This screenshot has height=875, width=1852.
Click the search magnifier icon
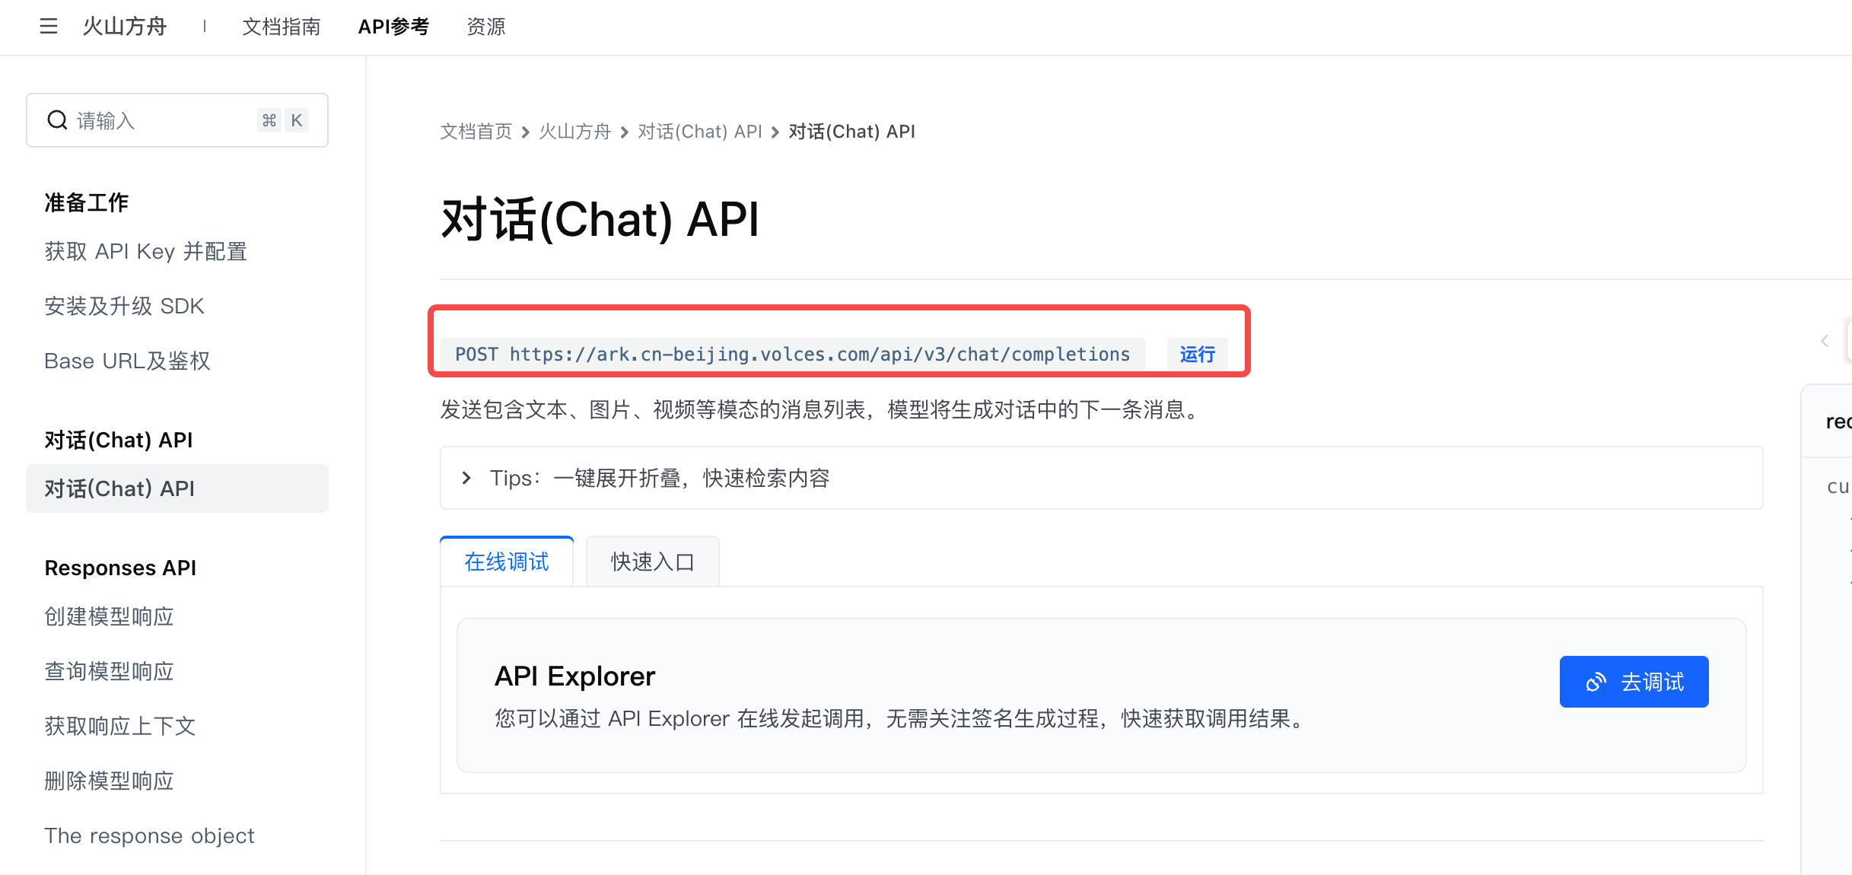[x=57, y=120]
